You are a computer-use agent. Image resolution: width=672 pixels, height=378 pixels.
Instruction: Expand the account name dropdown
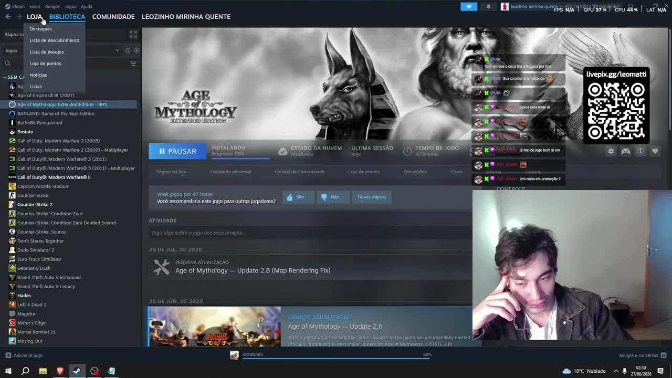[x=560, y=7]
